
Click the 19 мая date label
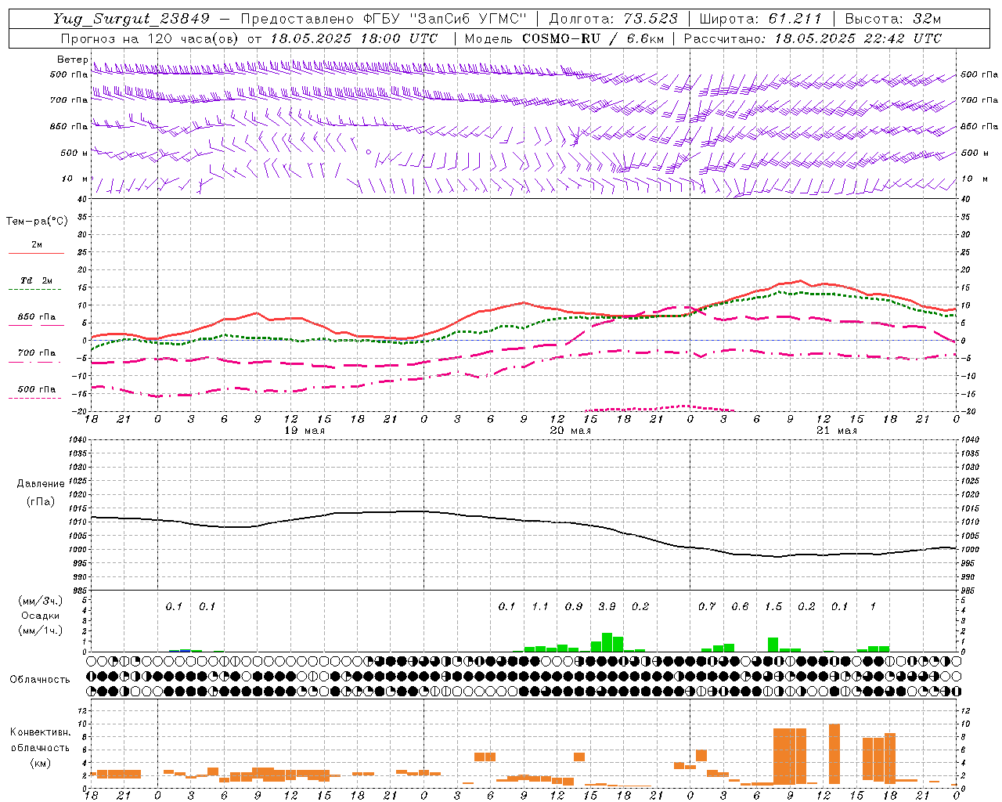point(305,431)
